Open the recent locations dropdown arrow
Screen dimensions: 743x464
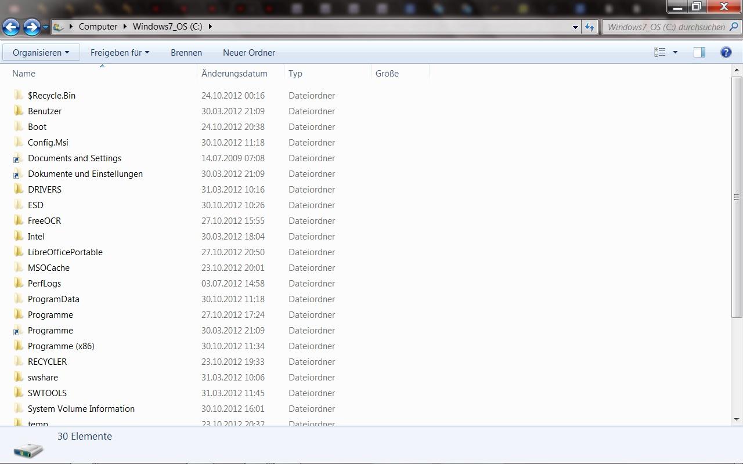(x=45, y=27)
